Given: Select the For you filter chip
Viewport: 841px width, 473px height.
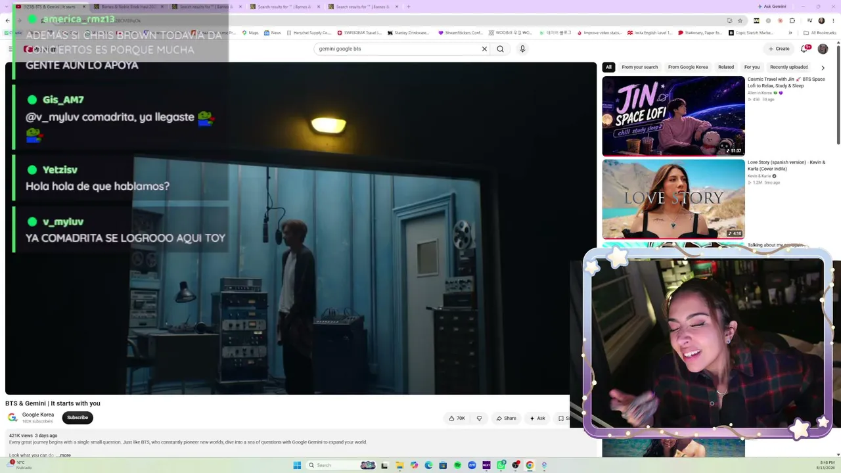Looking at the screenshot, I should [x=752, y=67].
